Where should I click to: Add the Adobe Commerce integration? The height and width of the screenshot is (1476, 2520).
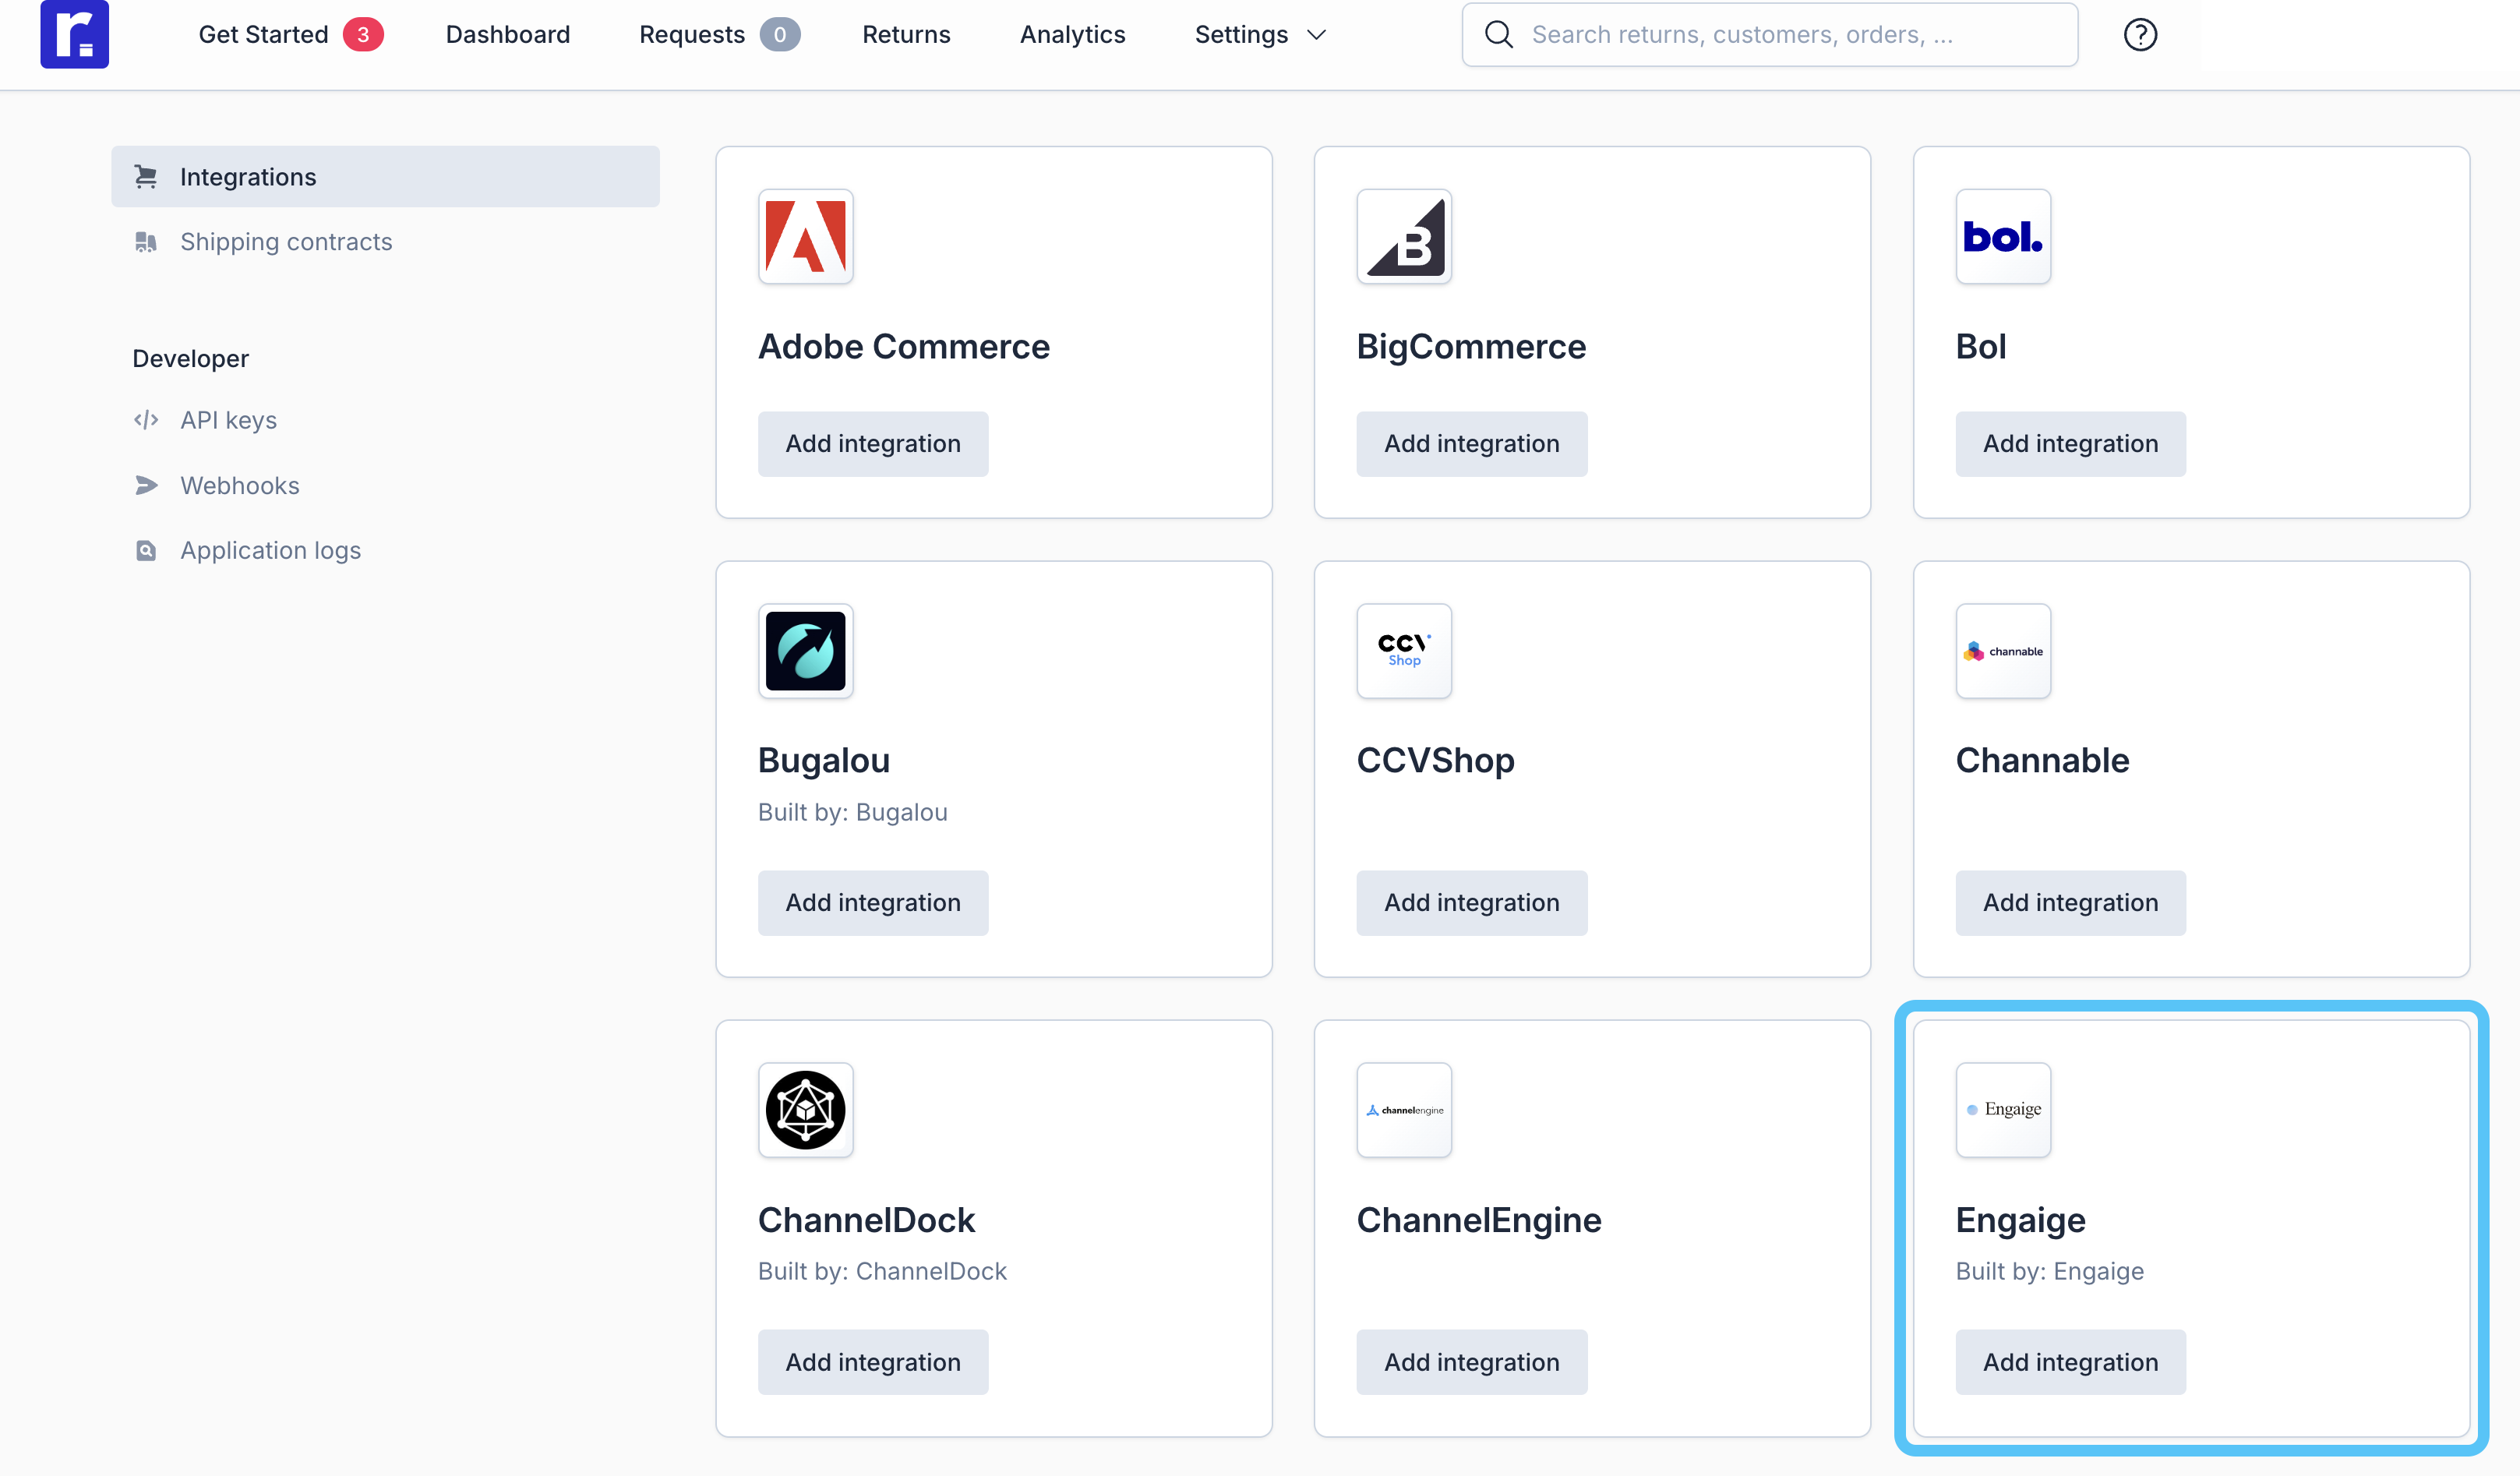click(873, 444)
